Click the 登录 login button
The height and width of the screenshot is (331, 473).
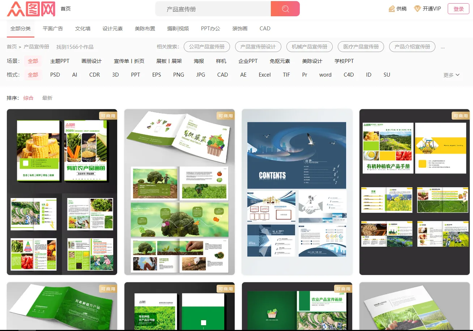coord(459,9)
